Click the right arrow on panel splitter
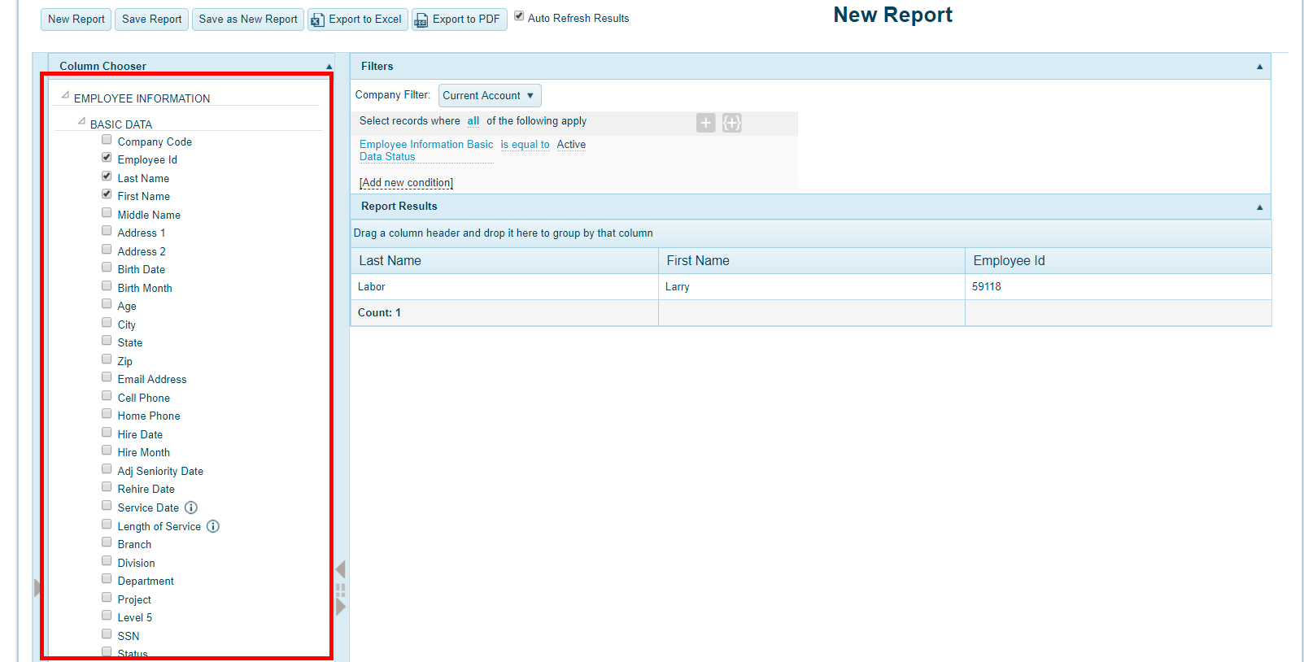This screenshot has width=1304, height=662. [341, 607]
